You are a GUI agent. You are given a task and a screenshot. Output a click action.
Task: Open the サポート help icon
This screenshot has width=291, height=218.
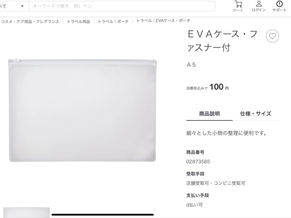click(x=279, y=6)
